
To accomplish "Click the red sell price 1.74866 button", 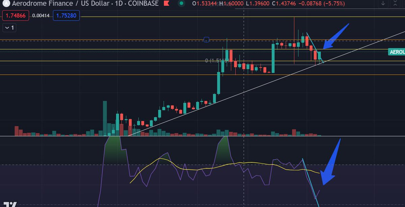I will (x=16, y=16).
